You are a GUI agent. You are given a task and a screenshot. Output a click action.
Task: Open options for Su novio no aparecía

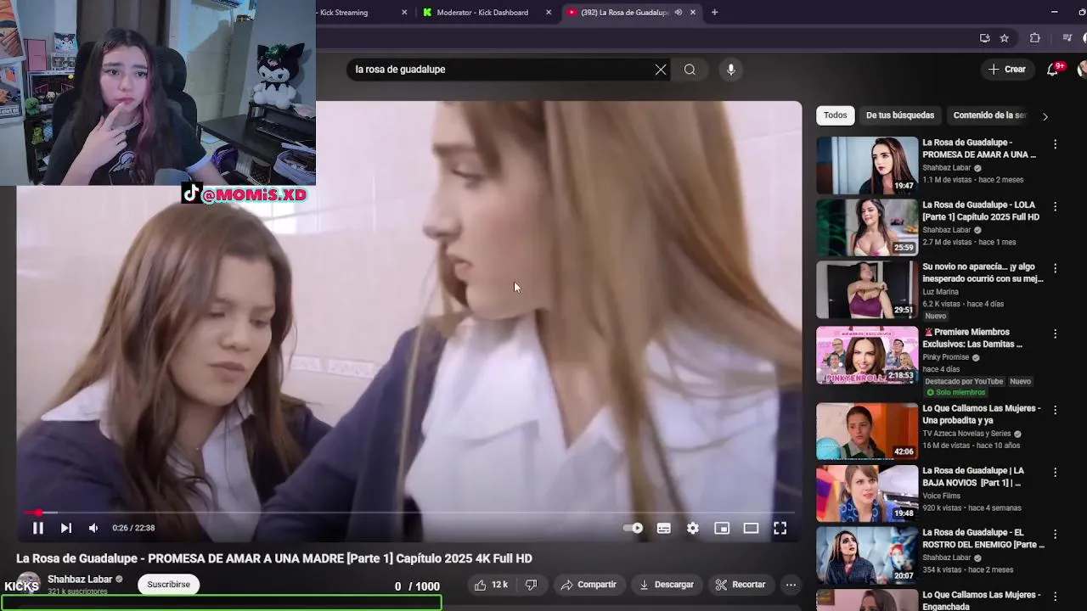1055,269
